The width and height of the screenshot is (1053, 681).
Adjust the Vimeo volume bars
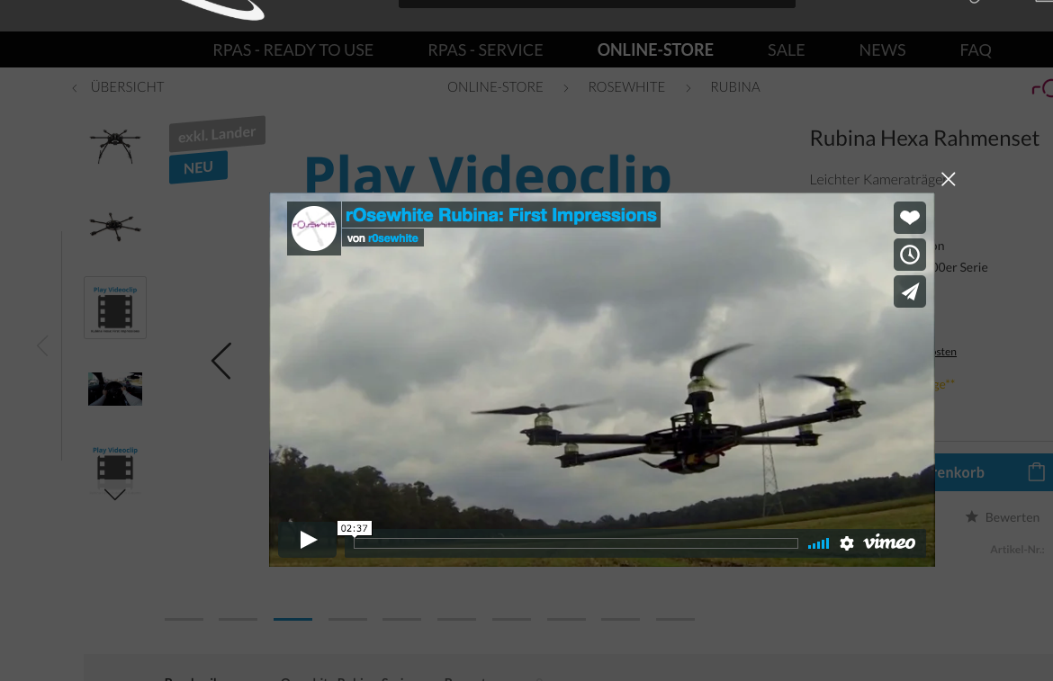pos(818,543)
